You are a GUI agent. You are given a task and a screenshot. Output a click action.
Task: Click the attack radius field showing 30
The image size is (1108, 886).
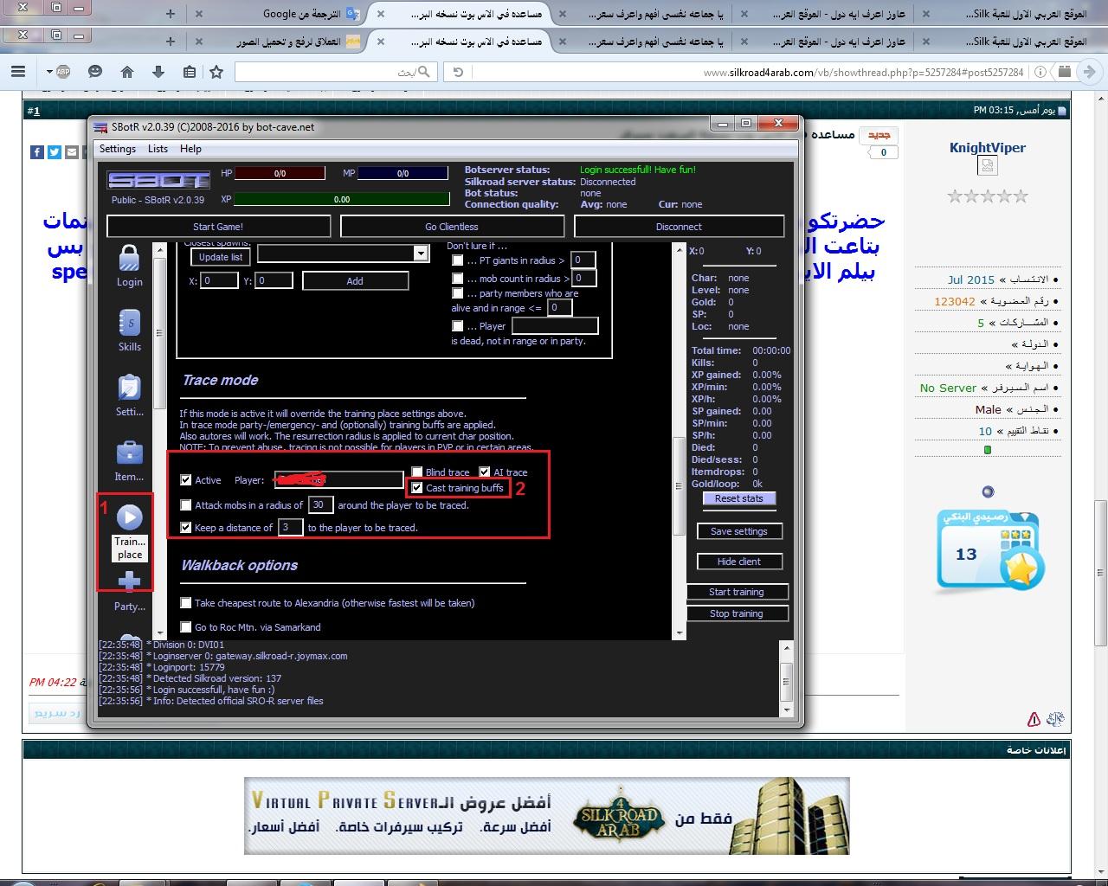[x=320, y=505]
